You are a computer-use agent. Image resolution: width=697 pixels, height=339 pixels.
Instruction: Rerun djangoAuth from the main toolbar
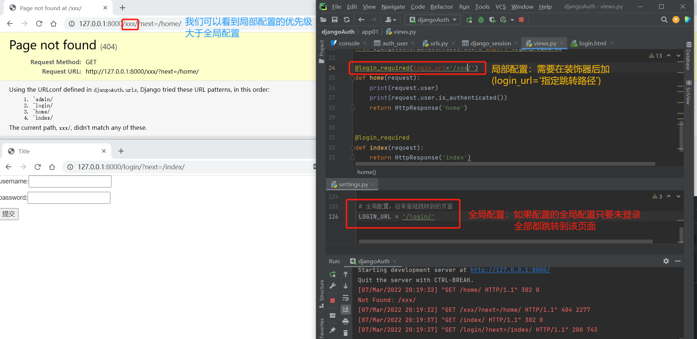coord(469,20)
